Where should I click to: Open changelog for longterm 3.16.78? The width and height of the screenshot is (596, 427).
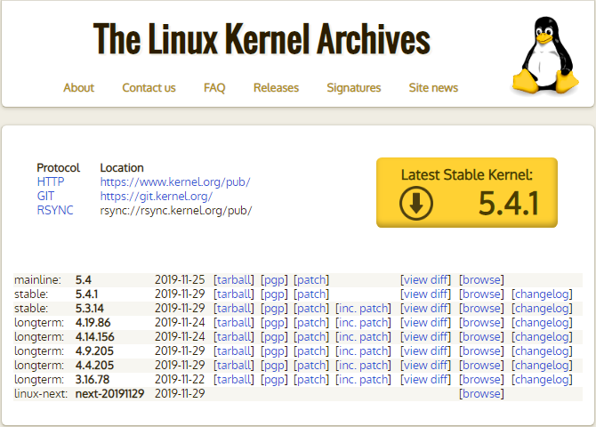pyautogui.click(x=542, y=380)
